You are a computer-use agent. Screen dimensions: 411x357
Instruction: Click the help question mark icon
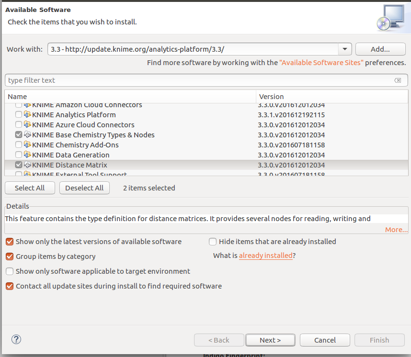point(16,339)
